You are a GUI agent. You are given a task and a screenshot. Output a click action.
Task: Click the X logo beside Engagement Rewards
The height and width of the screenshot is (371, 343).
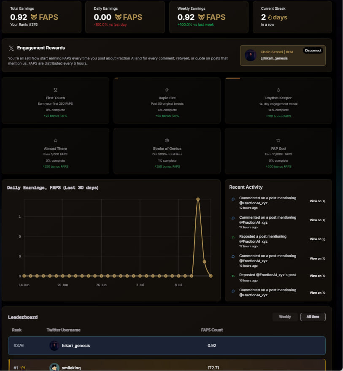tap(11, 48)
